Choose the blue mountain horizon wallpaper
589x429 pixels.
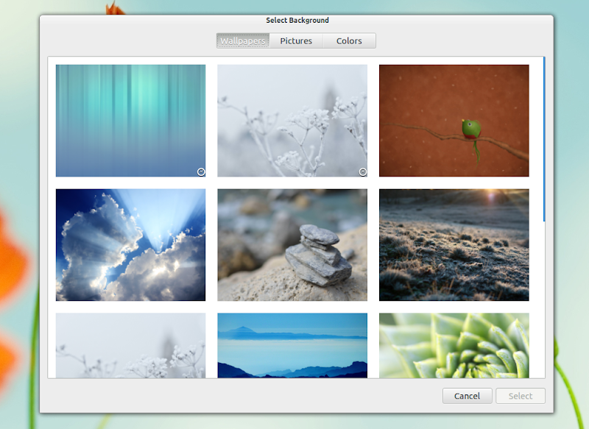292,345
